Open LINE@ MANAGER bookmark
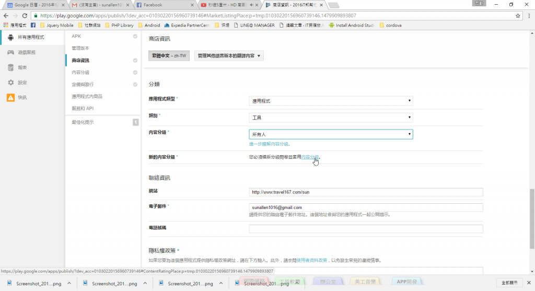Screen dimensions: 535x291 click(x=254, y=25)
